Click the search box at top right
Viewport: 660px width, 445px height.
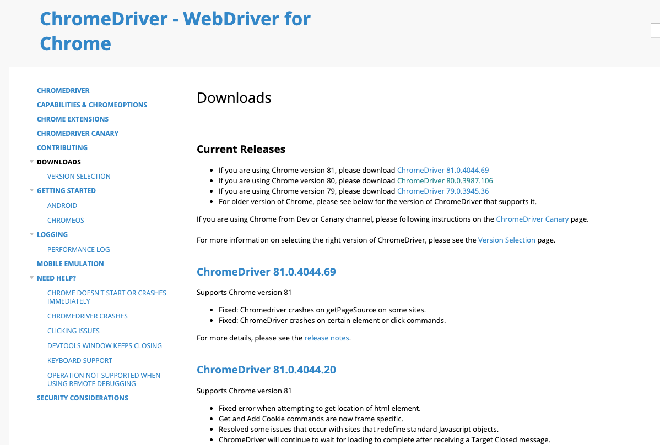(655, 31)
